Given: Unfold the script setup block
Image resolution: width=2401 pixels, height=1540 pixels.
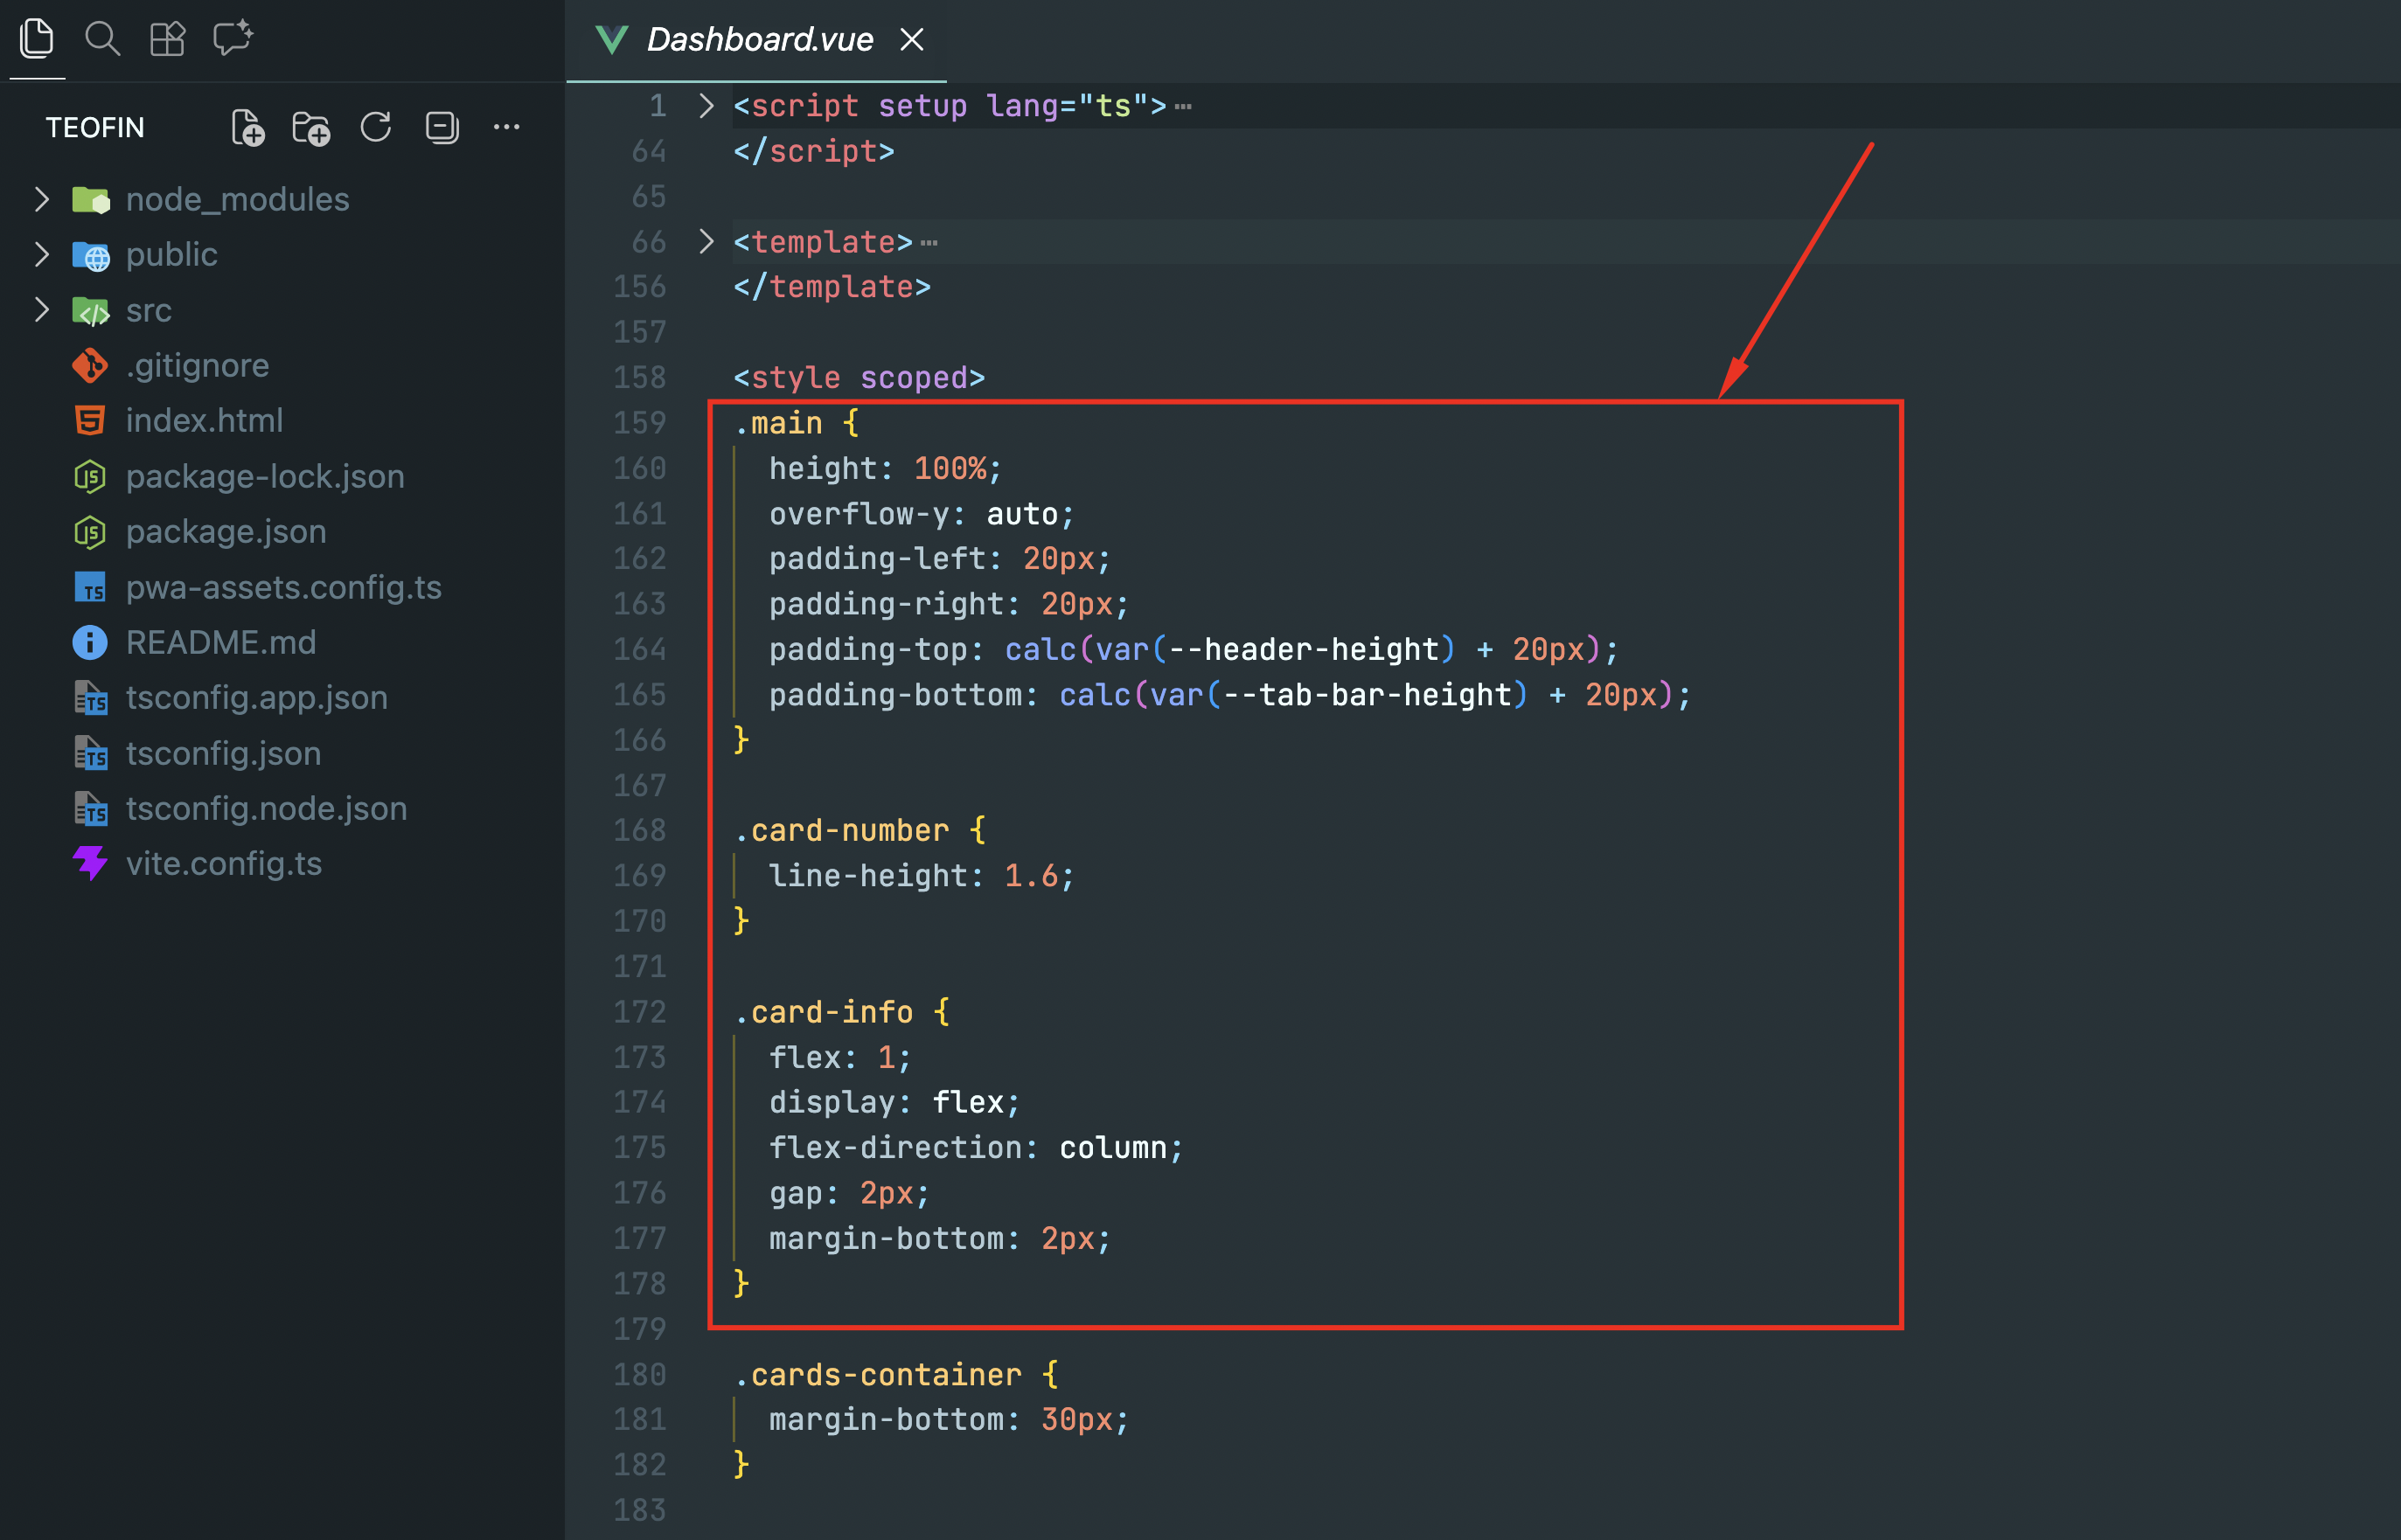Looking at the screenshot, I should pos(706,105).
